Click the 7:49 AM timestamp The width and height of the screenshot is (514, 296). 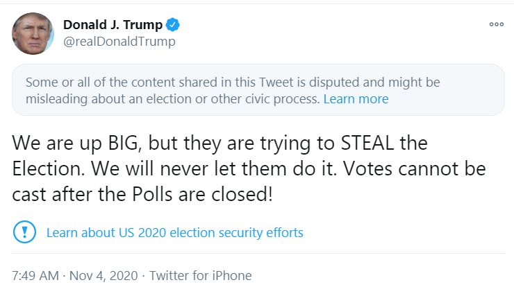[35, 276]
